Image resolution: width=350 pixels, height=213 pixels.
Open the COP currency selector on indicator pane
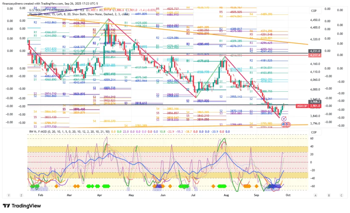coord(313,131)
